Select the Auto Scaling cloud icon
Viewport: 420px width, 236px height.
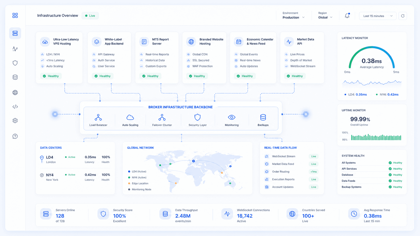130,117
